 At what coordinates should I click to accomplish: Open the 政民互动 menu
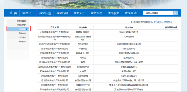(130, 13)
